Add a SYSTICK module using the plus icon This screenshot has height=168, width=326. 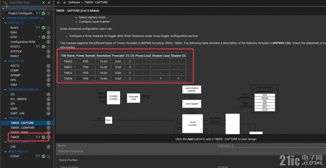[48, 51]
